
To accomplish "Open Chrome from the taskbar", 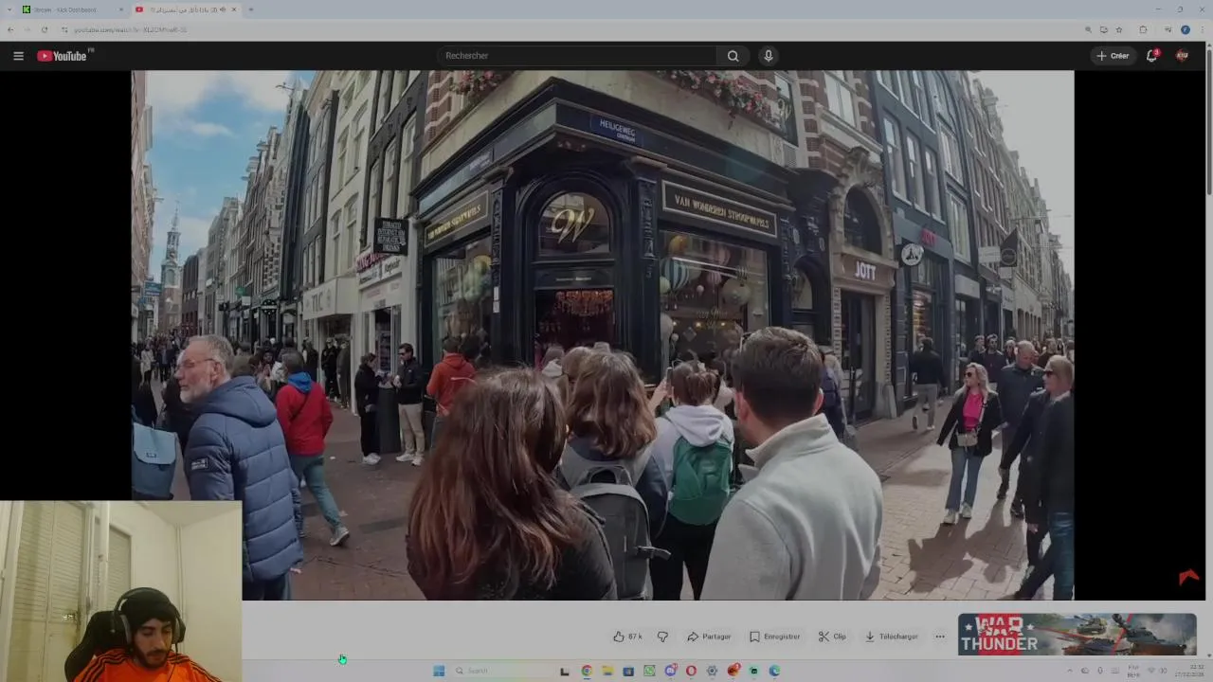I will 587,671.
